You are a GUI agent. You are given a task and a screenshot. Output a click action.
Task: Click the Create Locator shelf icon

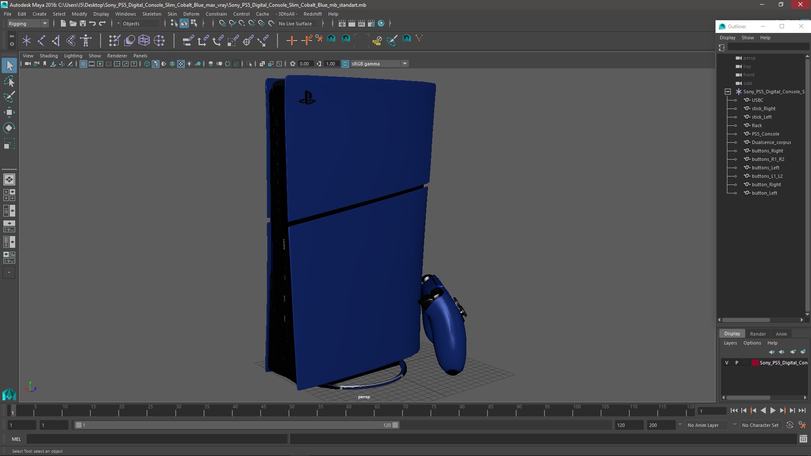pos(27,41)
